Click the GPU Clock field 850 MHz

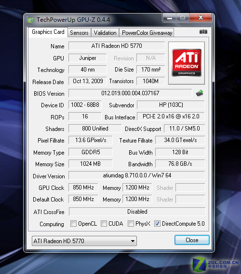(83, 187)
